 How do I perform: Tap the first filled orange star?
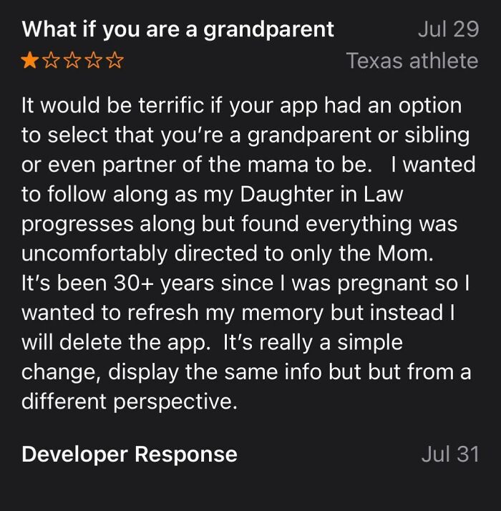click(x=31, y=61)
